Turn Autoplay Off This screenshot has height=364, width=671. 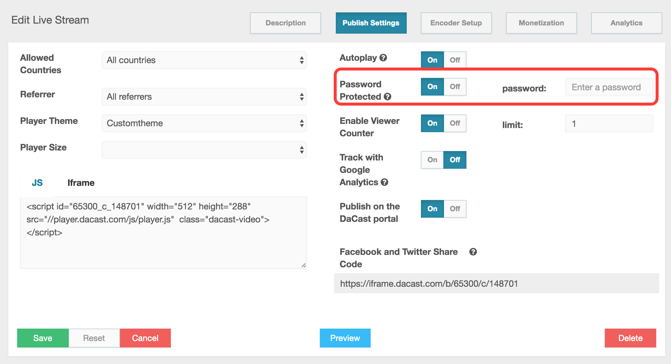pos(455,60)
